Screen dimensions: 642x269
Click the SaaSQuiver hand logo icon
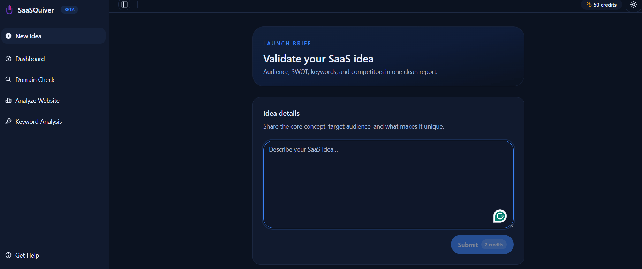pyautogui.click(x=9, y=10)
